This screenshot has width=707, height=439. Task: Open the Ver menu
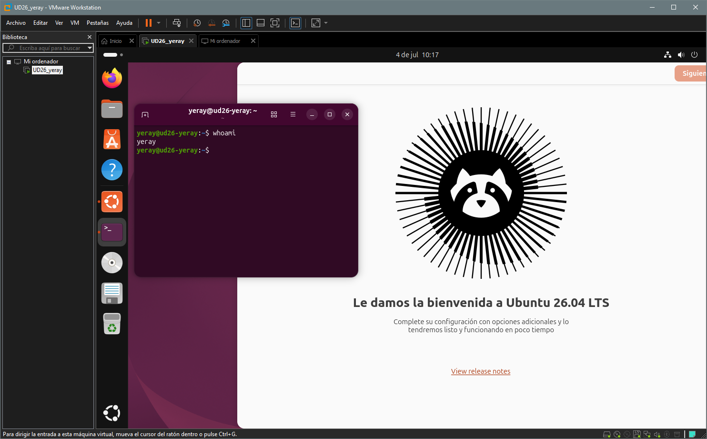click(x=59, y=23)
